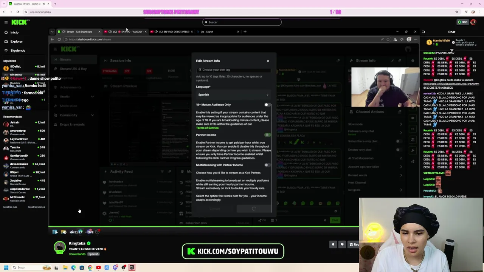Click Mostrar más under Recomendado
The image size is (484, 272).
click(x=10, y=207)
